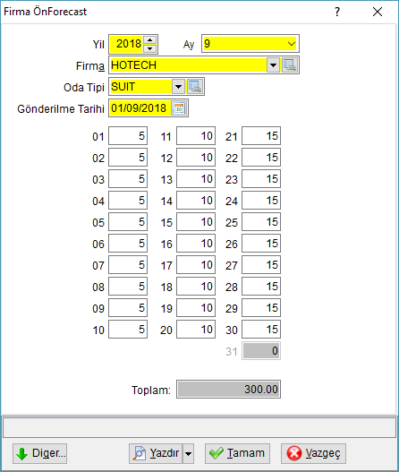
Task: Expand the Ay month dropdown
Action: click(291, 44)
